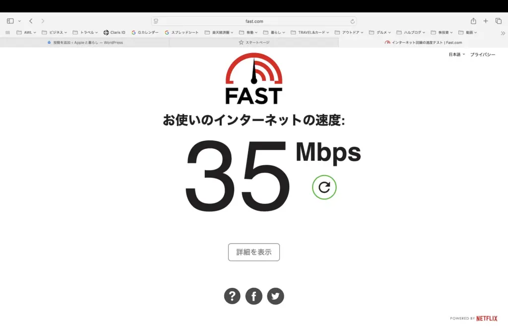
Task: Go back to the previous page
Action: (31, 21)
